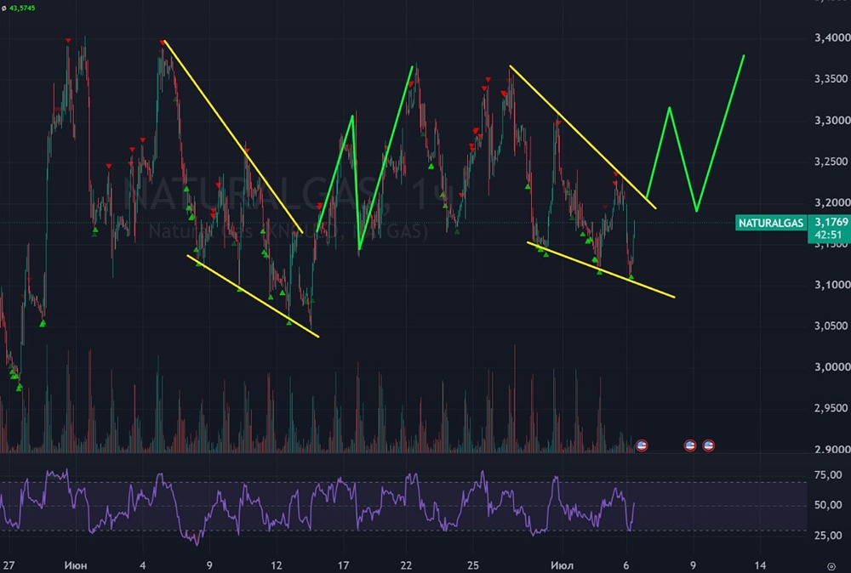Click the 12 date label on the time axis
The image size is (851, 573).
point(277,565)
